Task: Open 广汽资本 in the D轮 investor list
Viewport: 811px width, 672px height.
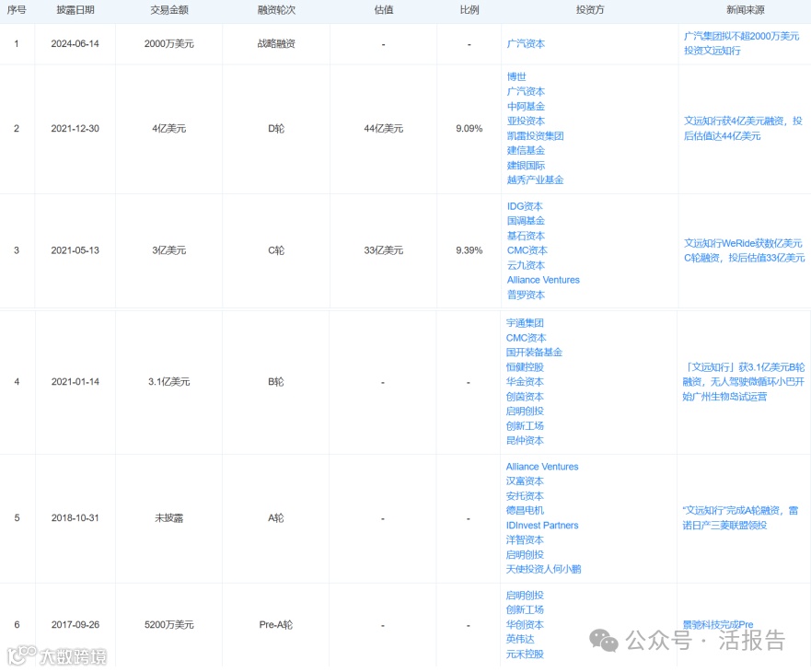Action: point(526,91)
